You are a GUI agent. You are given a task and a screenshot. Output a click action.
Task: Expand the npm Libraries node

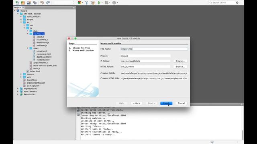click(18, 92)
